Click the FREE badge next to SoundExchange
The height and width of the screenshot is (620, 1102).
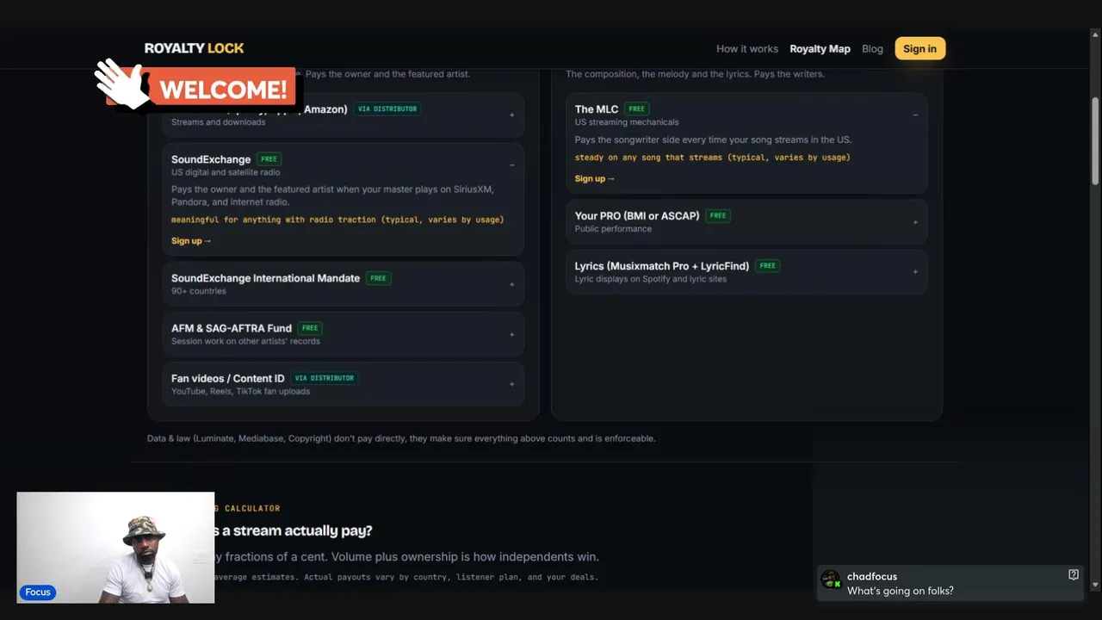pyautogui.click(x=269, y=159)
